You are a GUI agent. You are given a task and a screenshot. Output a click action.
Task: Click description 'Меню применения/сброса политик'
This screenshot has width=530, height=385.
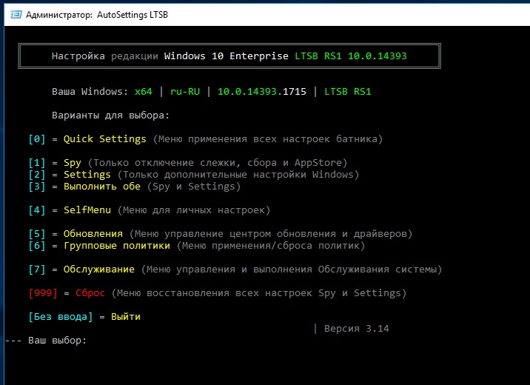[x=271, y=246]
